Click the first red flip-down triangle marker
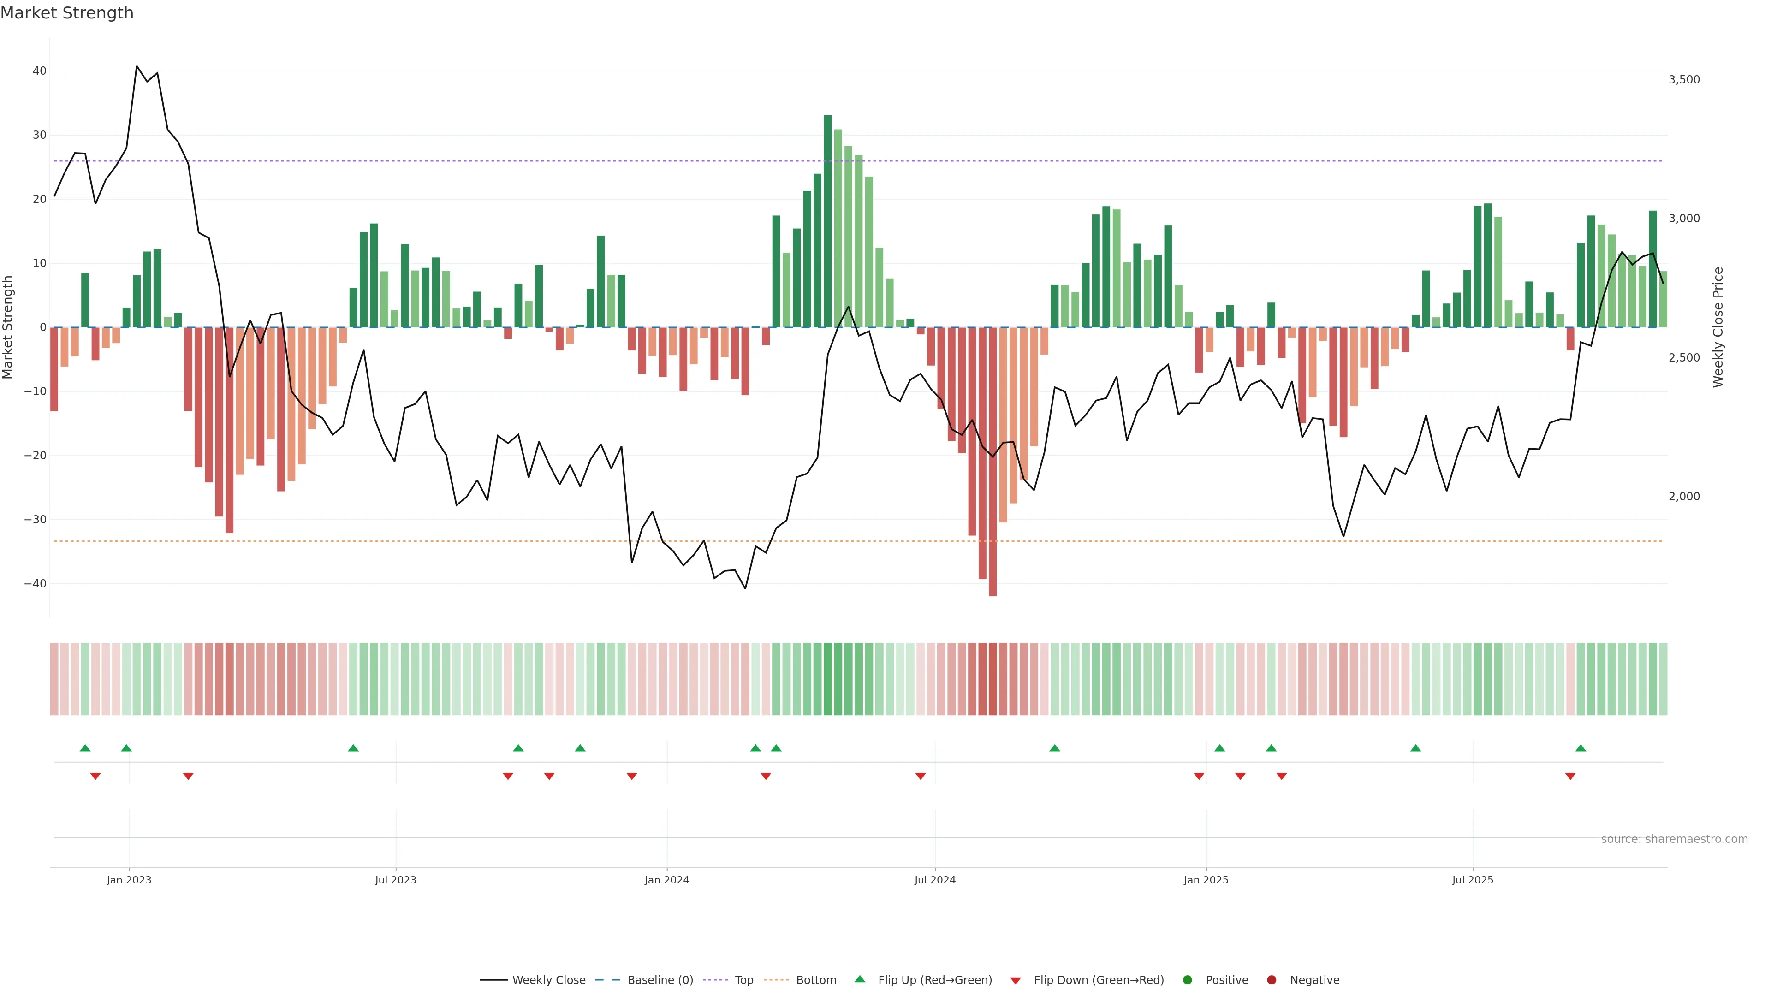Screen dimensions: 1771x996 [x=95, y=776]
